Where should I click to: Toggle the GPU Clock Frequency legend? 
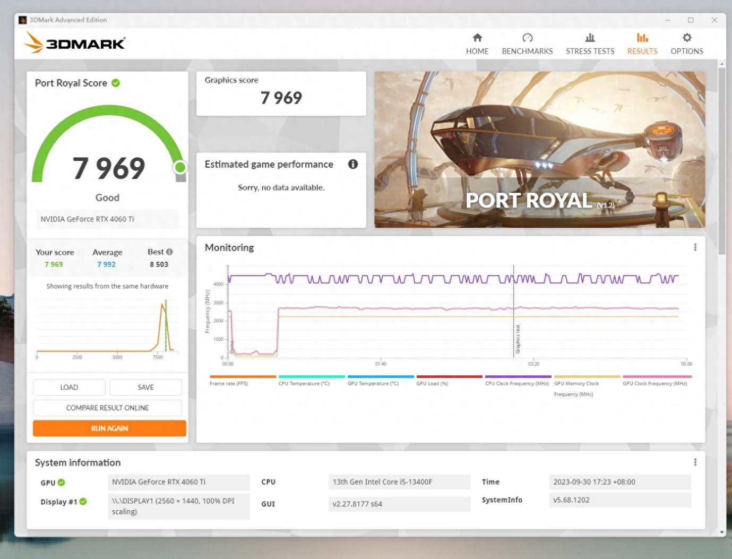pyautogui.click(x=657, y=381)
